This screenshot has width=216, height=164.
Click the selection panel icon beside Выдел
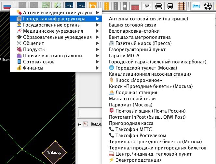pyautogui.click(x=86, y=124)
